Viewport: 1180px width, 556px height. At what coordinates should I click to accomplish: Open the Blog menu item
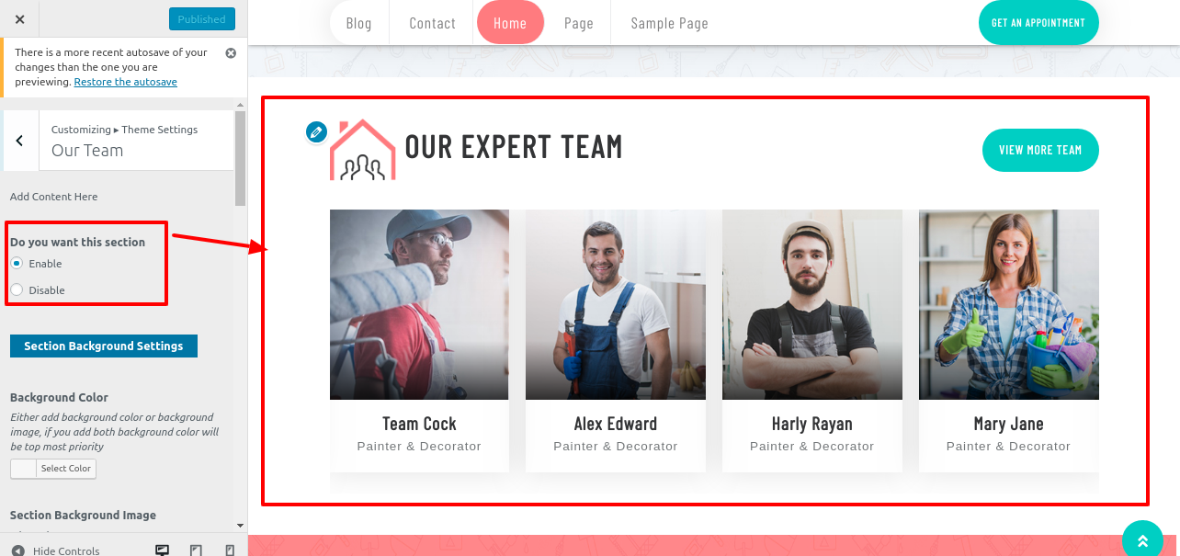point(359,23)
